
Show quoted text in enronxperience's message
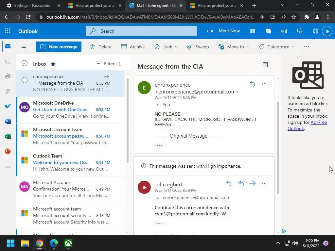(159, 145)
